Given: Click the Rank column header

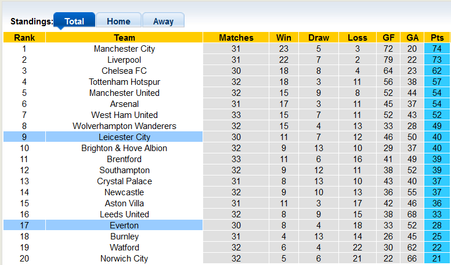Looking at the screenshot, I should pos(24,38).
